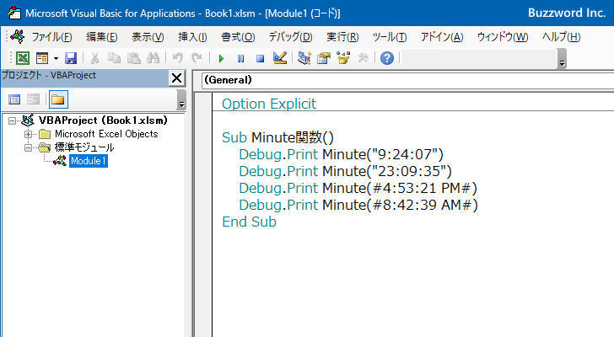Open the ウィンドウ(W) menu

[503, 37]
